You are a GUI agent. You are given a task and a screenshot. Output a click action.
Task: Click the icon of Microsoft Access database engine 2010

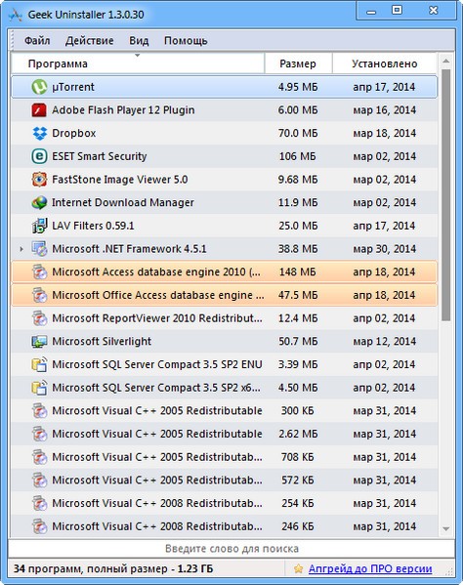click(x=39, y=272)
